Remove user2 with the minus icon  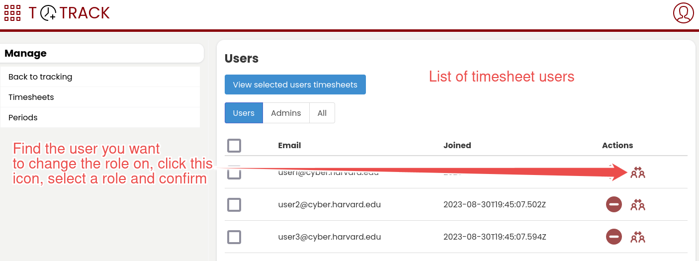(x=614, y=204)
